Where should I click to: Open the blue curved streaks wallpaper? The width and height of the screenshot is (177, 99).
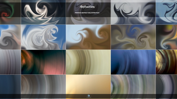[x=133, y=62]
